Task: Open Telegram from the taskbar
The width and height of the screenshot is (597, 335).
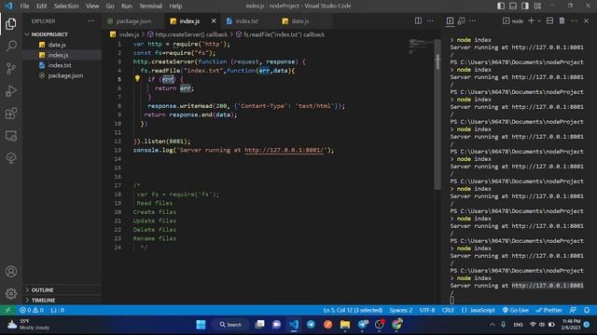Action: [x=311, y=325]
